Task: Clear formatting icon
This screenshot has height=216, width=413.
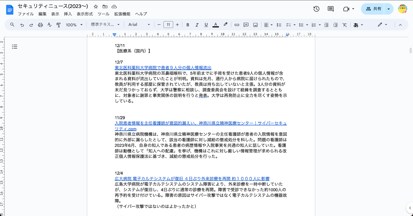Action: pos(345,25)
